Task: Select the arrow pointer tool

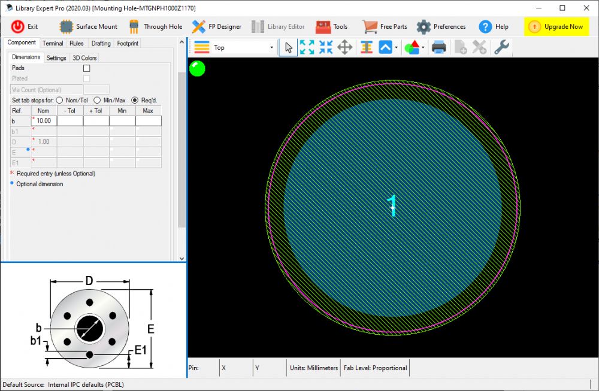Action: (x=289, y=47)
